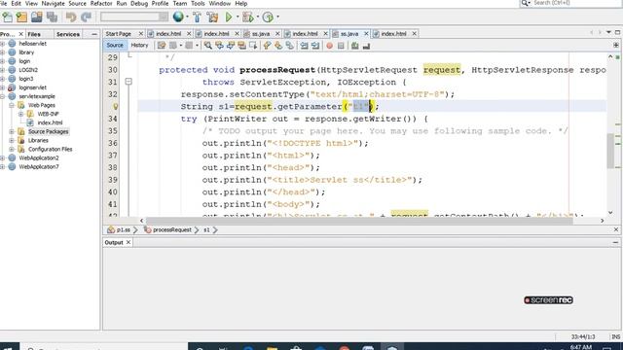This screenshot has width=623, height=350.
Task: Debug project from toolbar
Action: click(x=248, y=17)
